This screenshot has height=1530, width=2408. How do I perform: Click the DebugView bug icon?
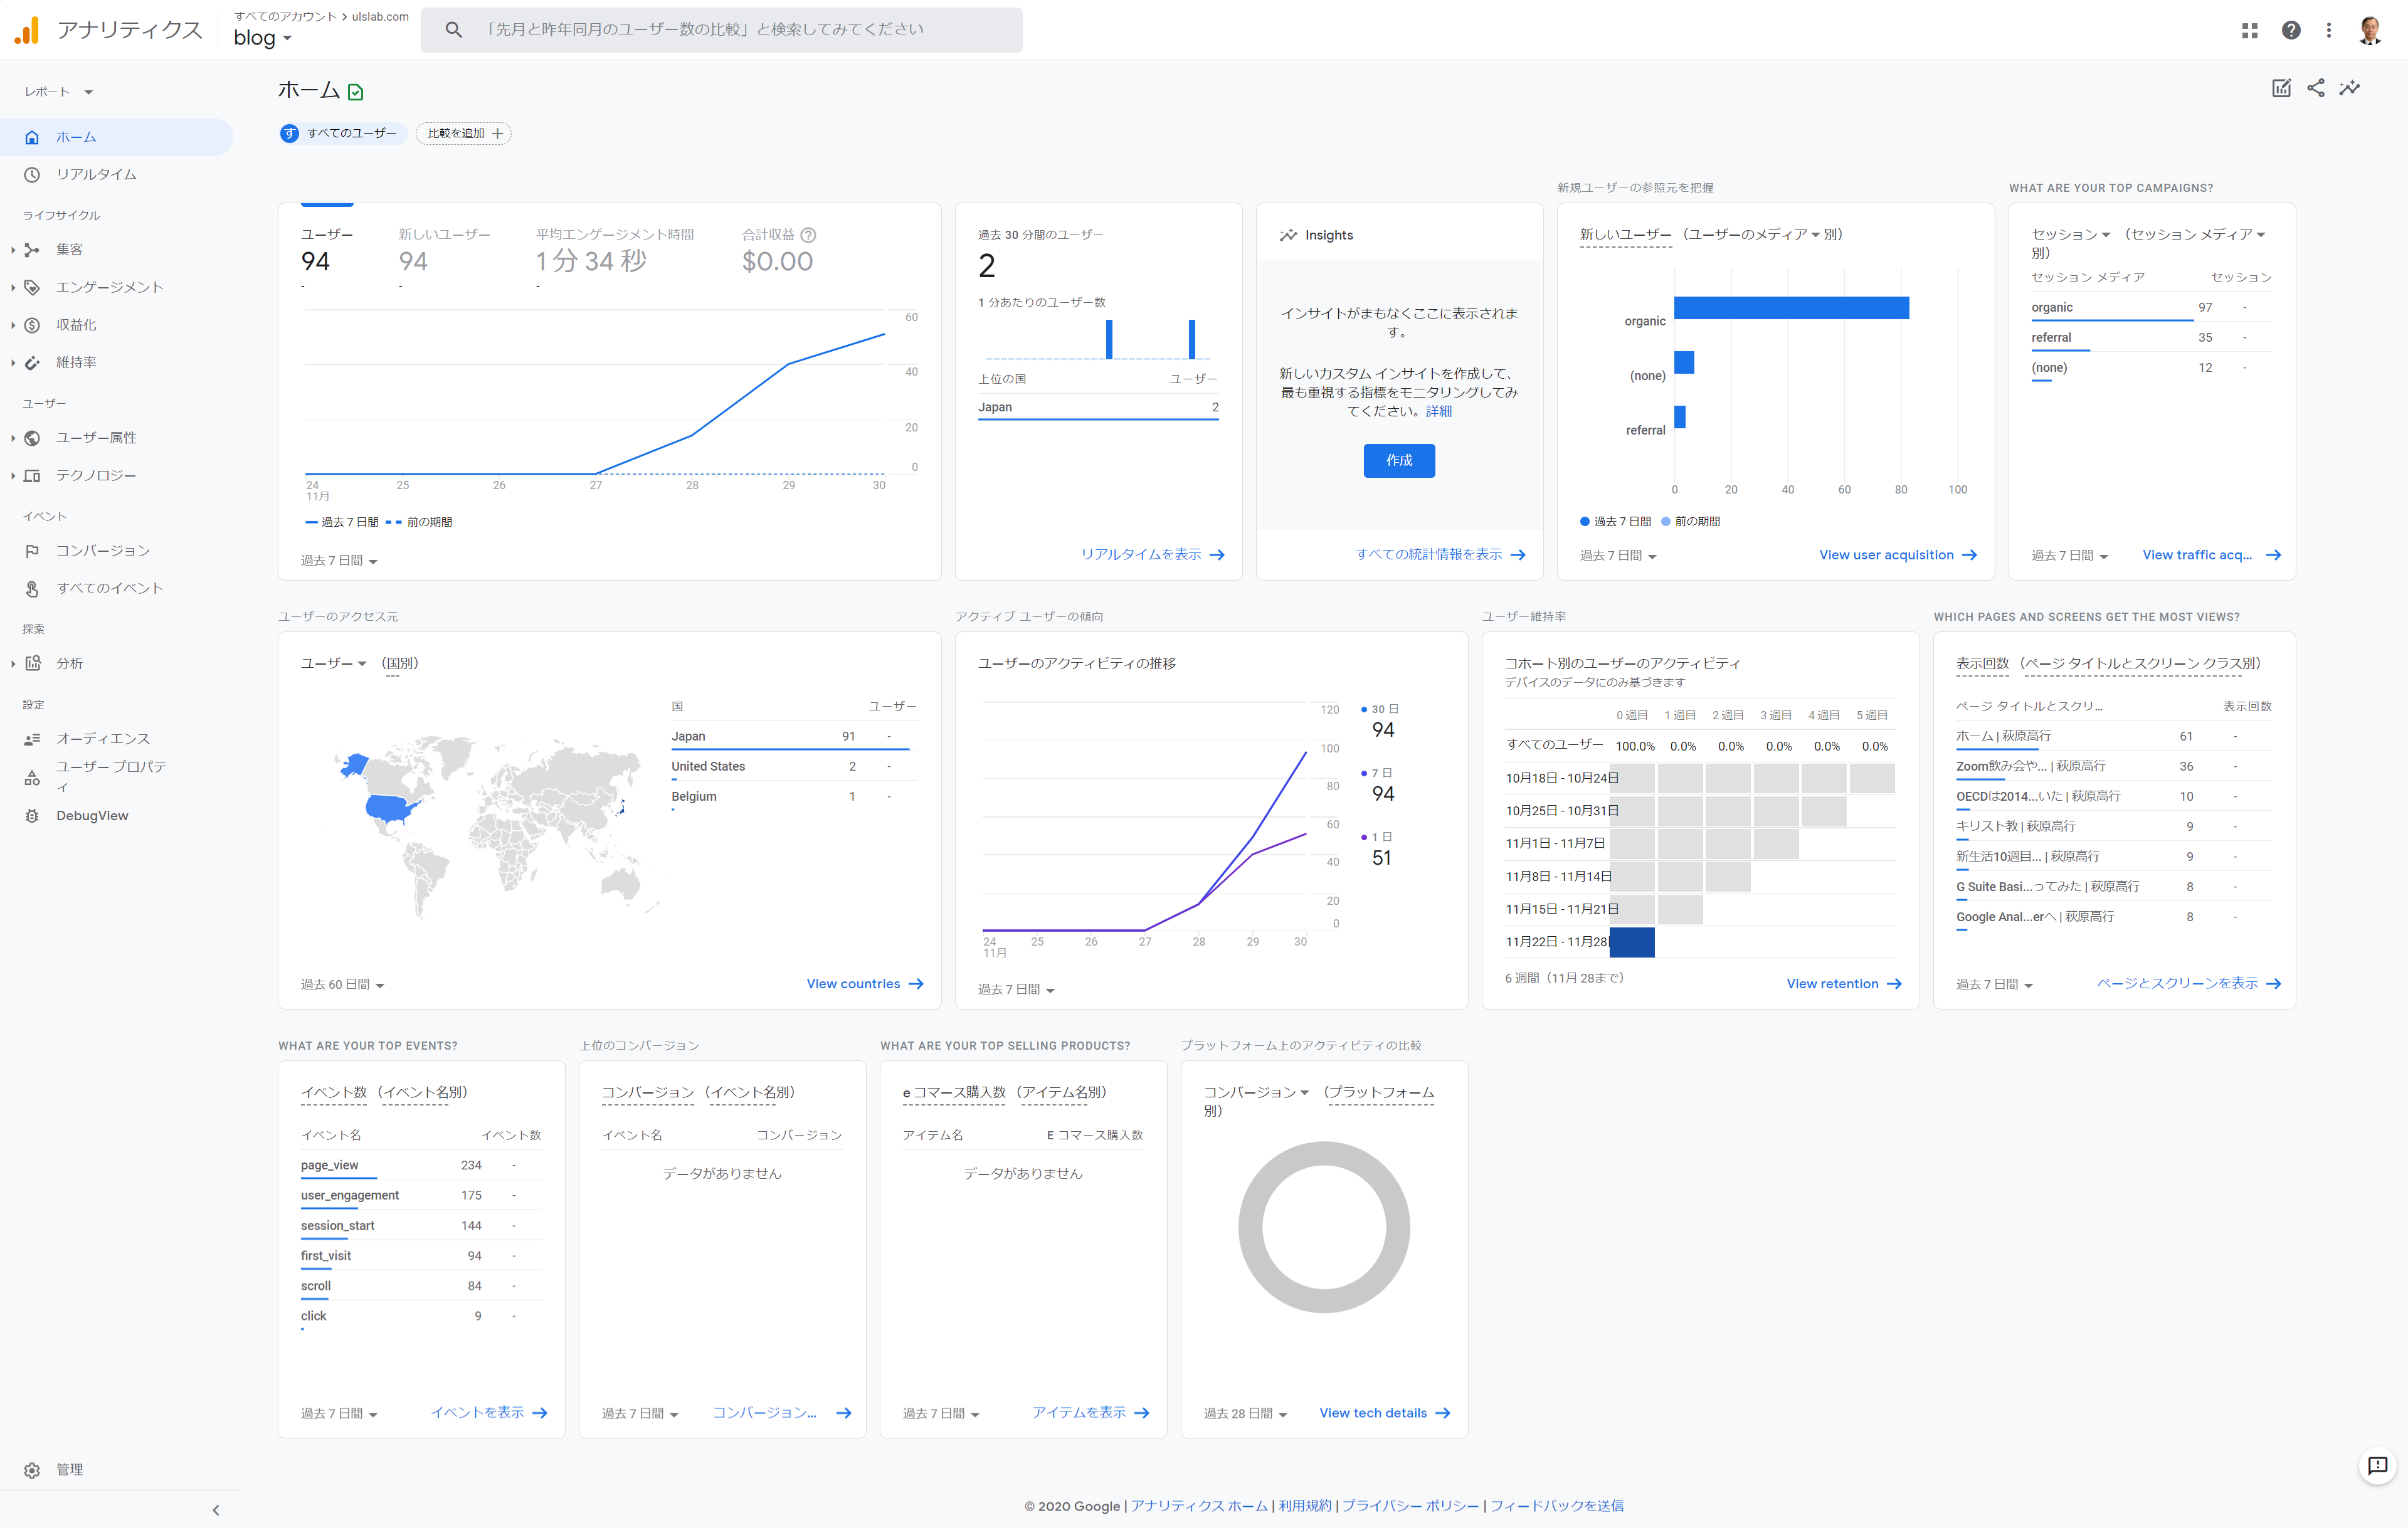pyautogui.click(x=32, y=816)
